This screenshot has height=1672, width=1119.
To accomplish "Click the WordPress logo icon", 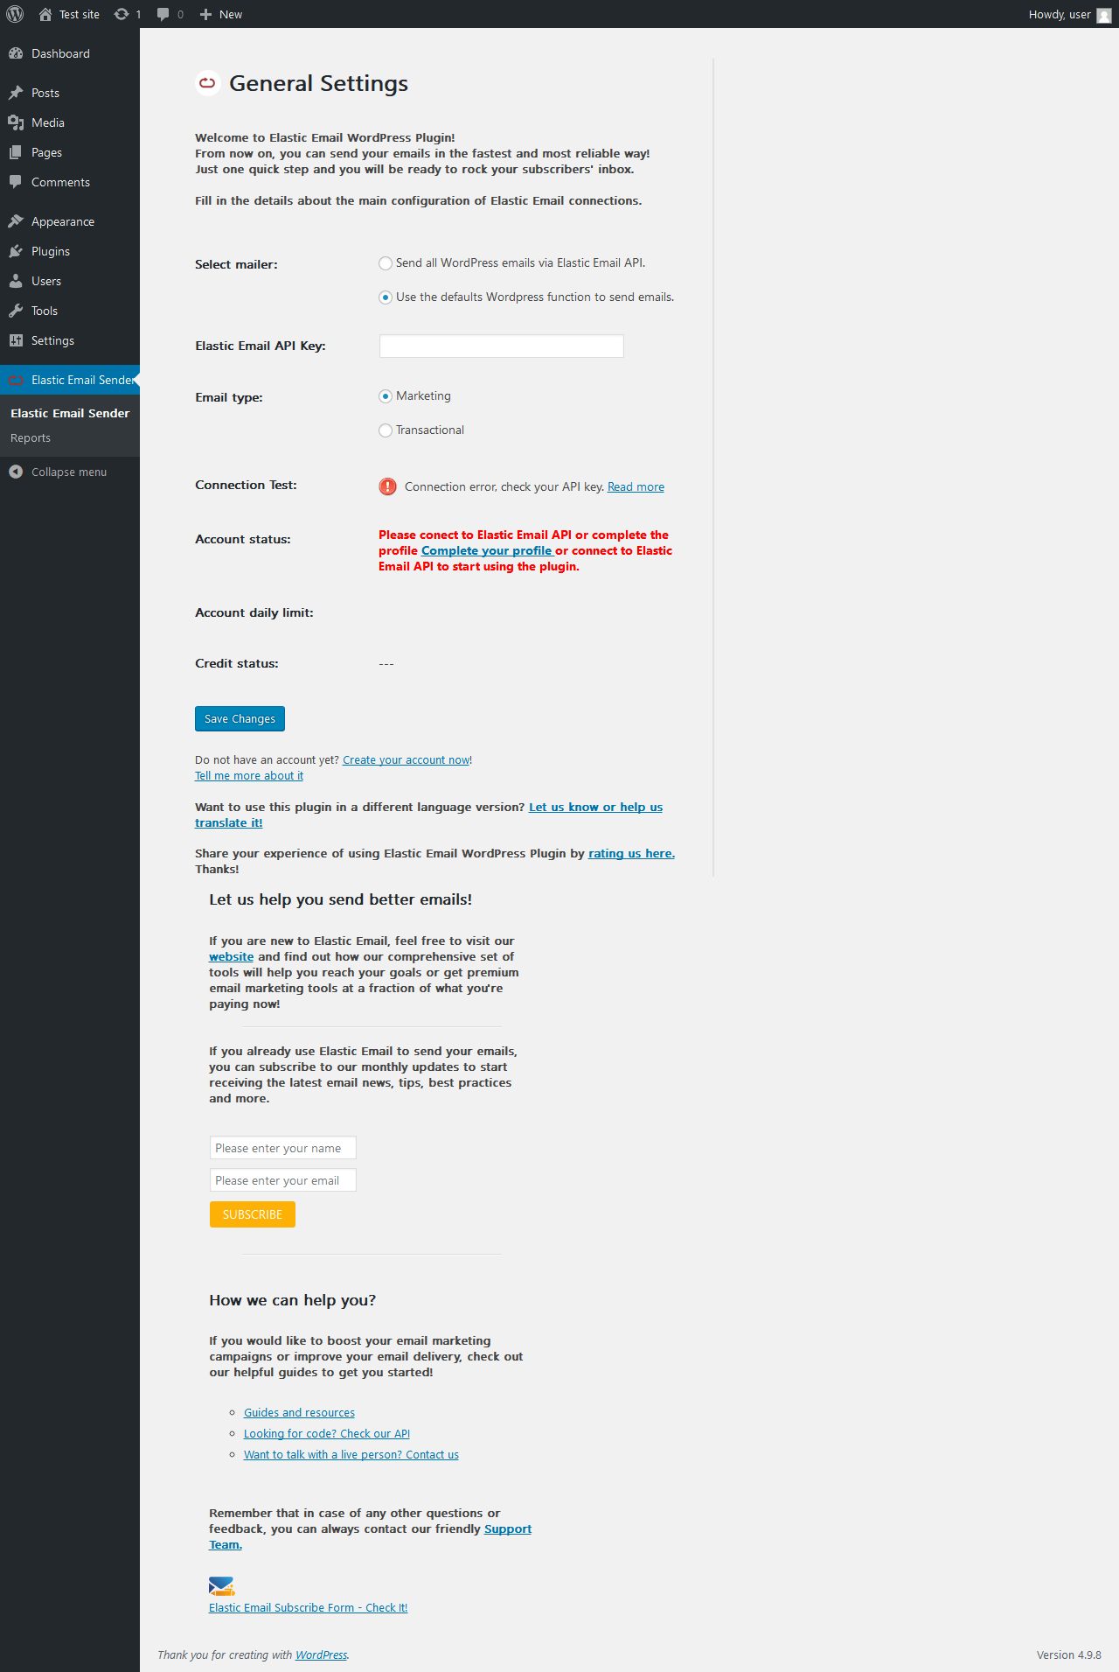I will point(15,14).
